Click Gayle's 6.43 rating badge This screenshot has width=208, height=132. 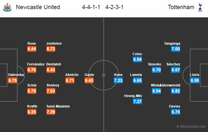pyautogui.click(x=89, y=80)
